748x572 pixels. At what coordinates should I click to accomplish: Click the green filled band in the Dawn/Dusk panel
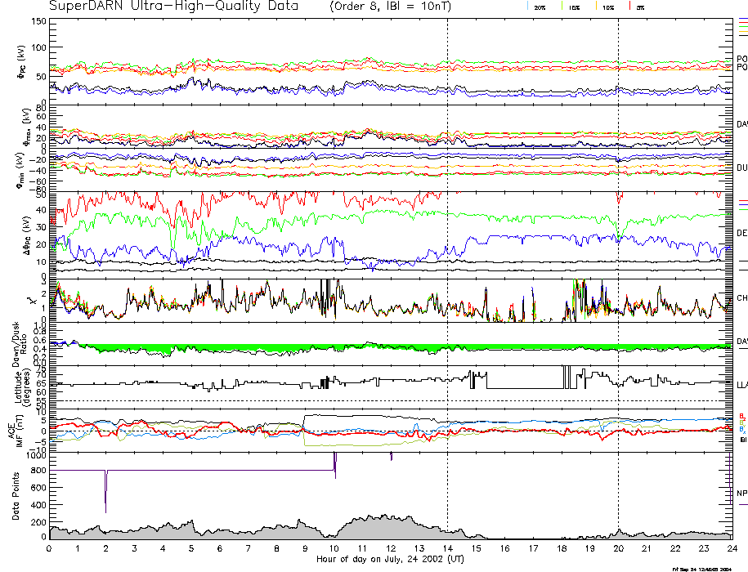coord(245,350)
